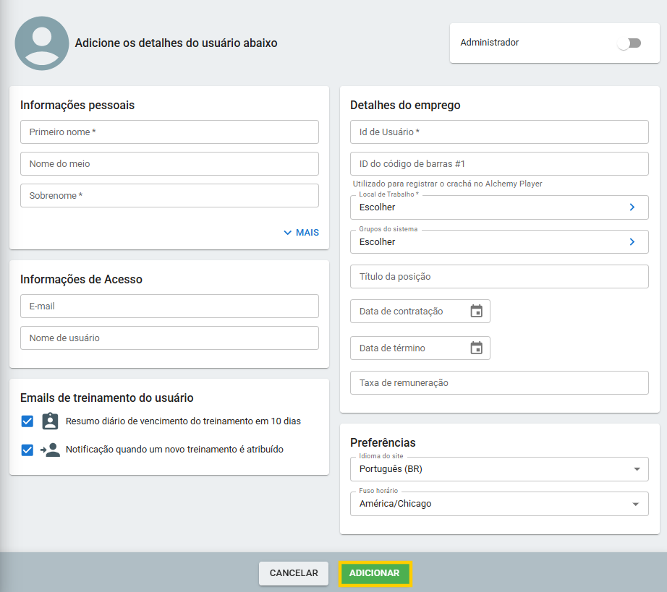Click the Grupos do sistema chevron arrow
This screenshot has height=592, width=667.
632,242
